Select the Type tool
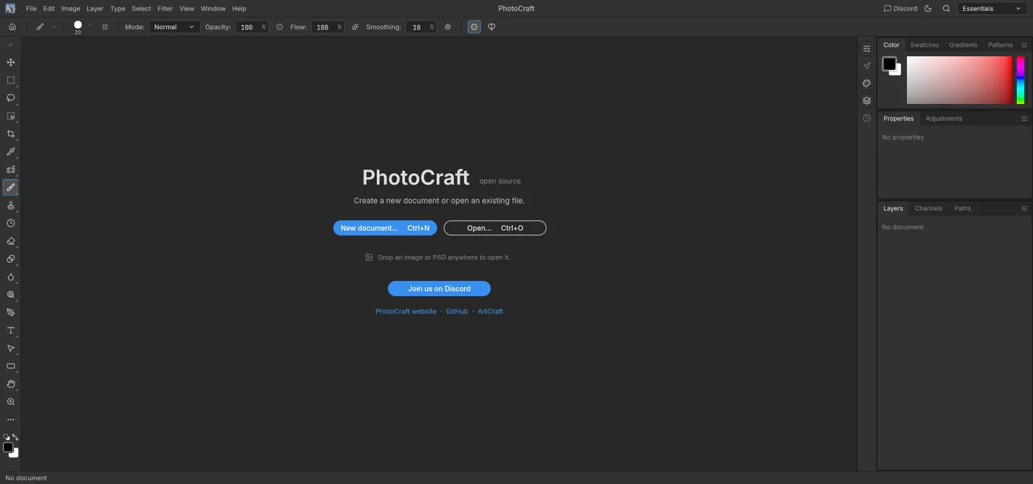 [10, 331]
